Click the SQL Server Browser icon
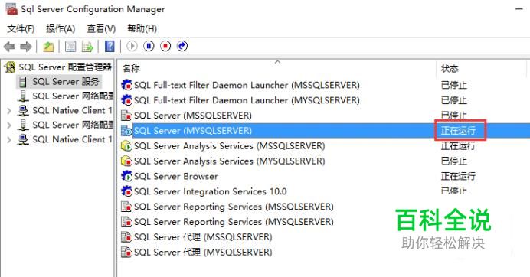This screenshot has width=530, height=277. click(126, 176)
